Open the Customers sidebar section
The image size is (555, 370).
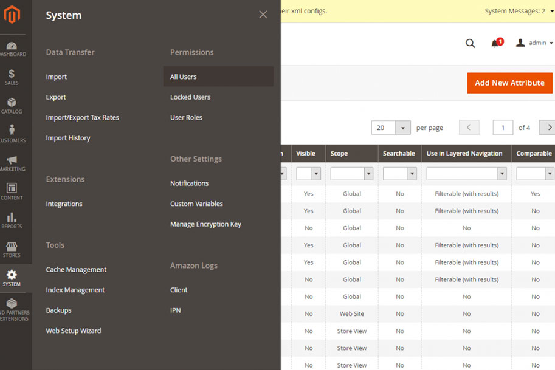tap(12, 134)
